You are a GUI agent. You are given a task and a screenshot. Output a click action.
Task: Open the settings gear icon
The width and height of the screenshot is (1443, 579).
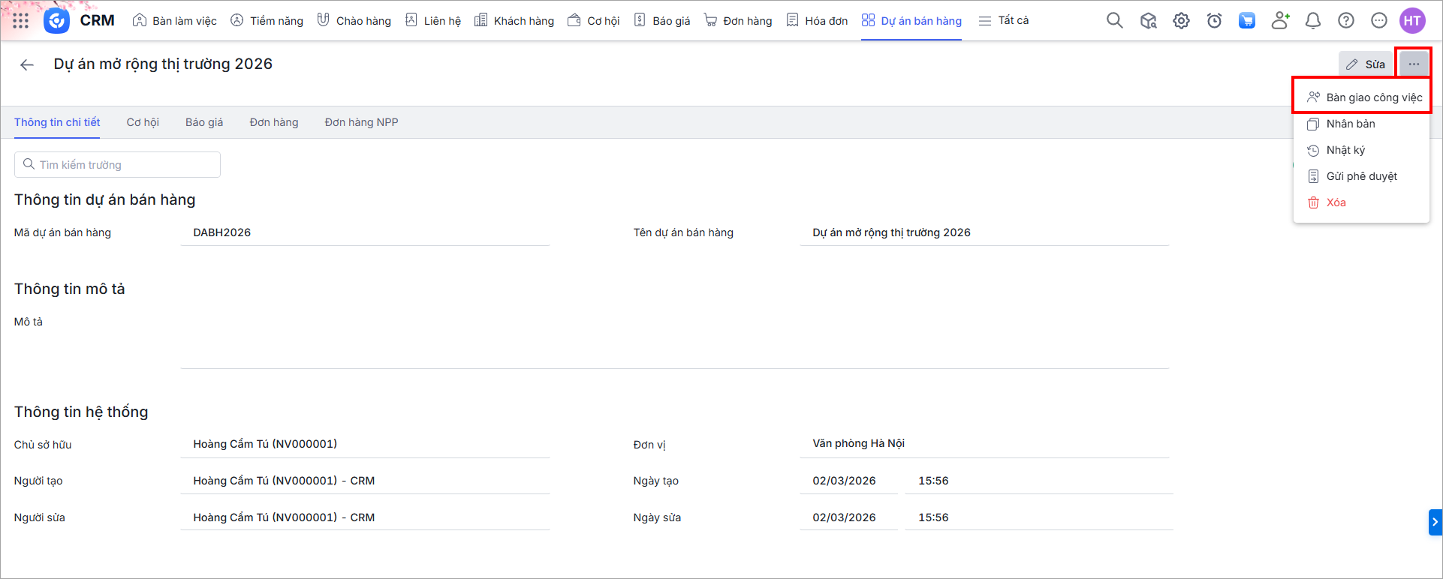(x=1181, y=21)
